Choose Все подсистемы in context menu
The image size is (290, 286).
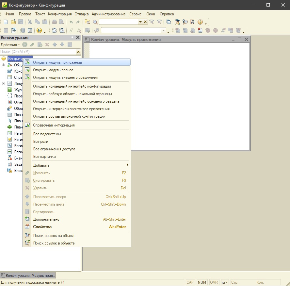[x=77, y=134]
